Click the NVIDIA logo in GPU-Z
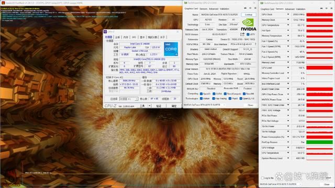Screen dimensions: 335x188 pos(248,25)
